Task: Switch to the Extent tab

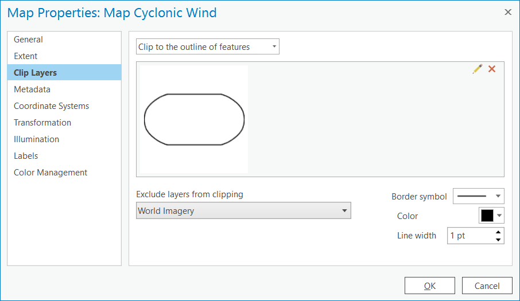Action: [x=26, y=56]
